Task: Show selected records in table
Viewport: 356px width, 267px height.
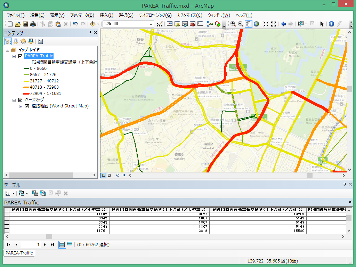Action: coord(70,244)
